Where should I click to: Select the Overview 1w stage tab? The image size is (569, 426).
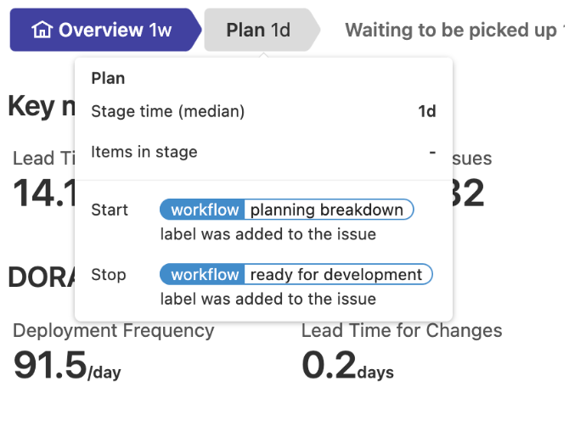pyautogui.click(x=105, y=30)
